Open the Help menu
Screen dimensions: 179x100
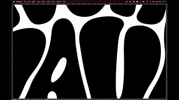point(64,2)
